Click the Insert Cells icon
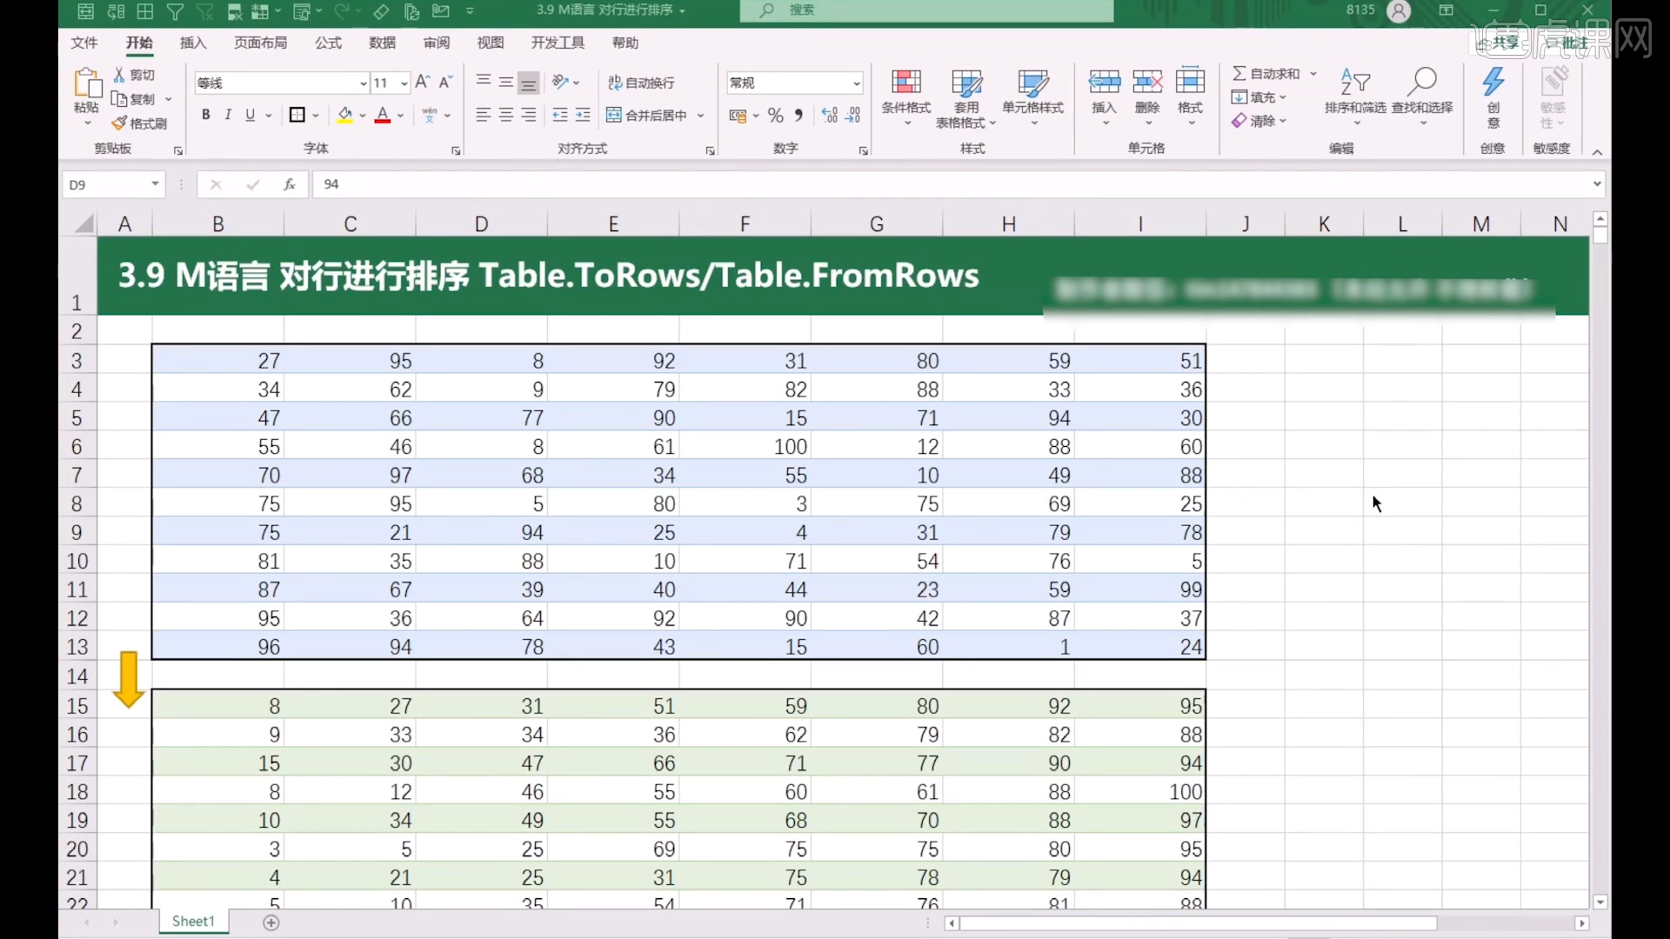Viewport: 1670px width, 939px height. [x=1104, y=83]
